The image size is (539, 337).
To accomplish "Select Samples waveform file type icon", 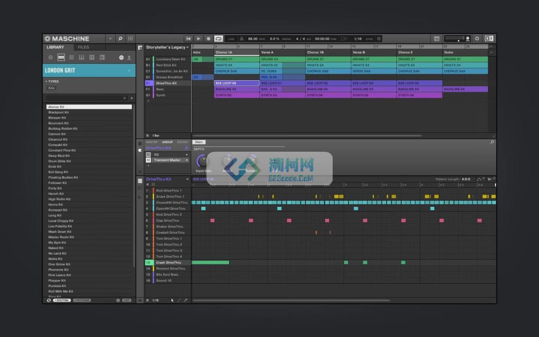I will [x=101, y=57].
